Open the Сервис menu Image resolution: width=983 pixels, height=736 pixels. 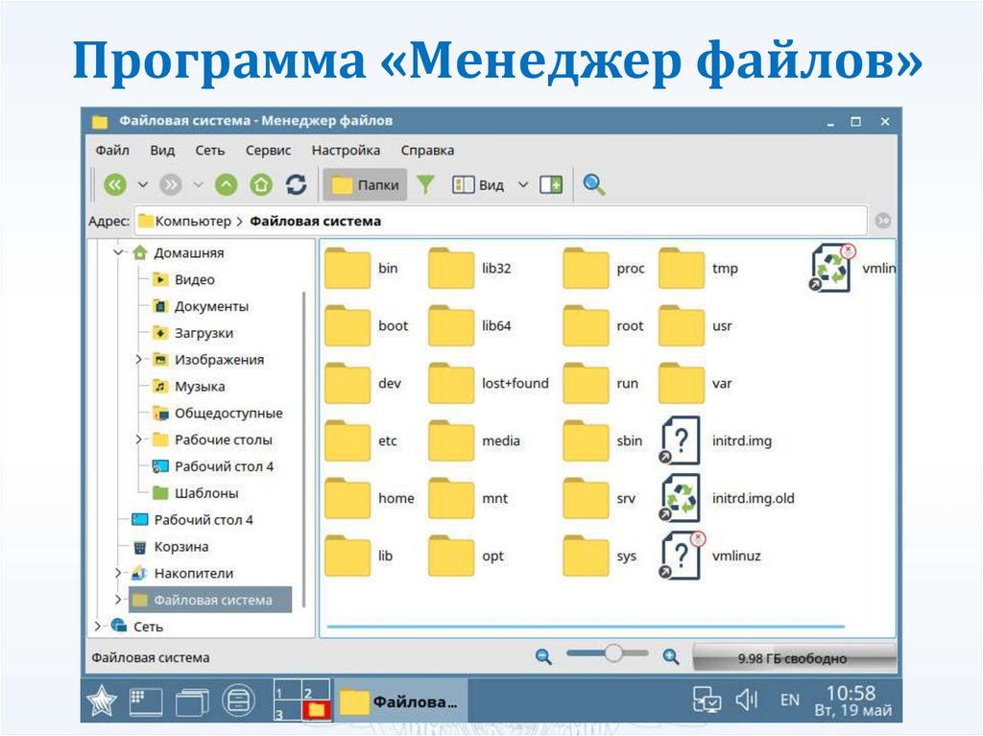(x=269, y=151)
